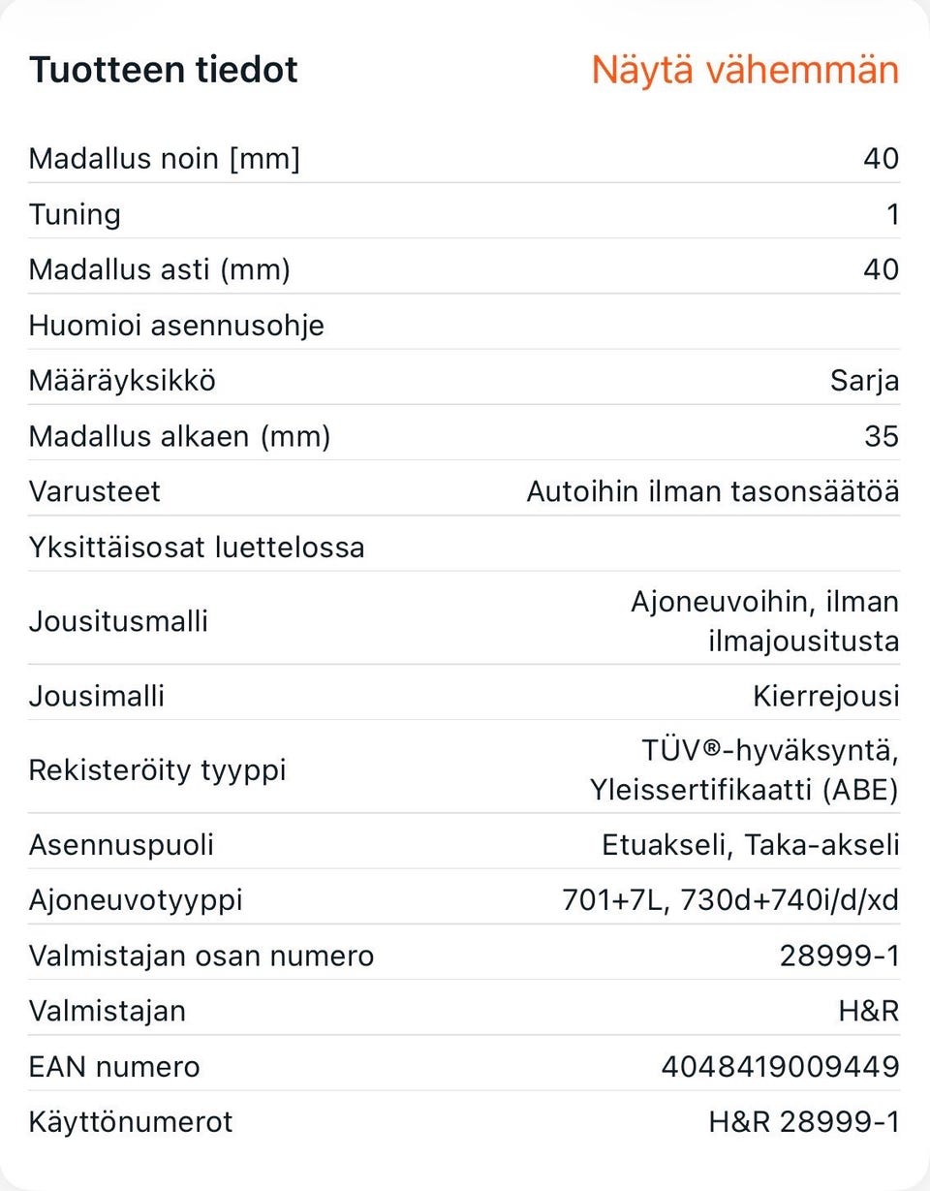
Task: Tap the Madallus noin [mm] row
Action: (x=464, y=158)
